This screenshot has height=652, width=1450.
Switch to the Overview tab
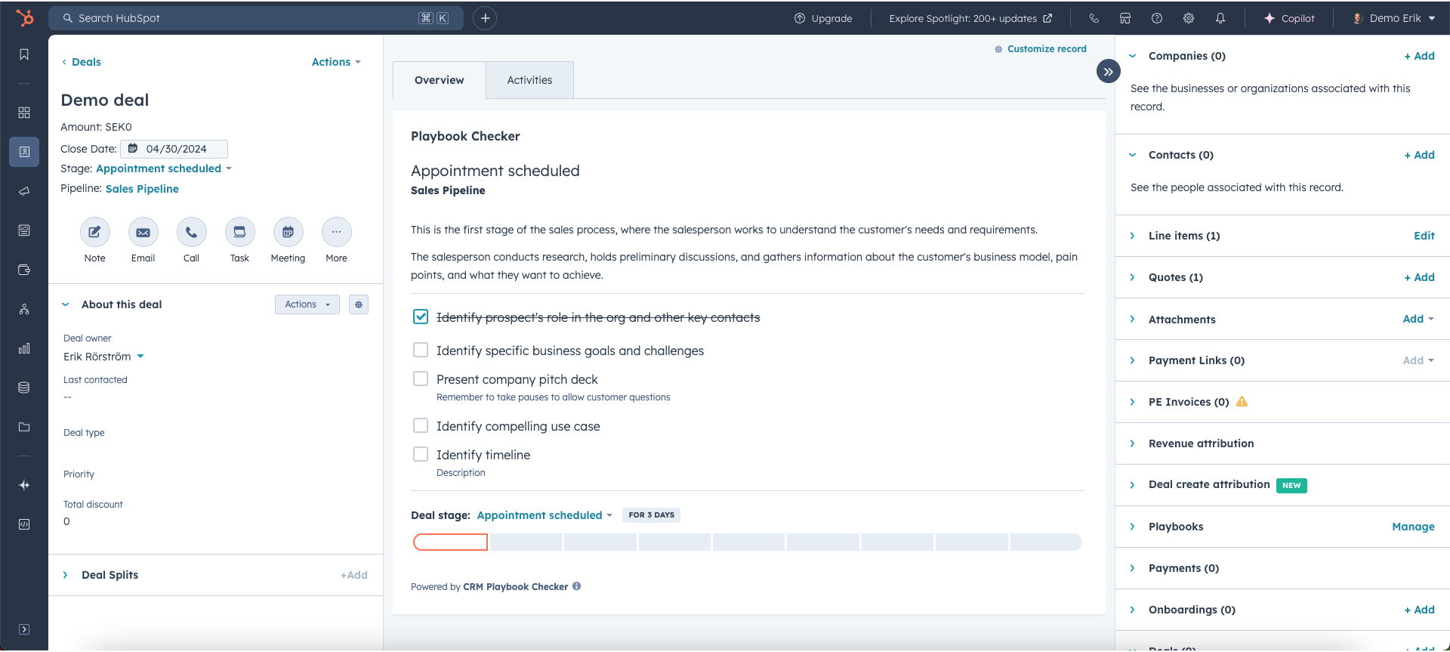(440, 80)
